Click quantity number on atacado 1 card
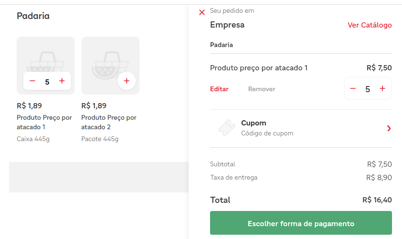Image resolution: width=402 pixels, height=239 pixels. coord(47,82)
